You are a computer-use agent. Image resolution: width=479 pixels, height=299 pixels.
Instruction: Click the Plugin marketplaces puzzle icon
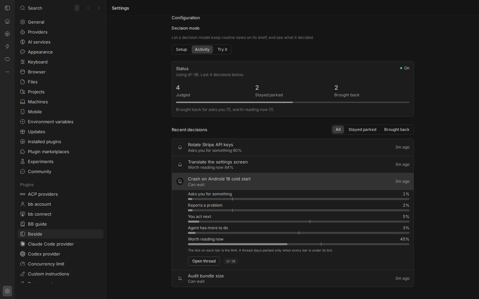point(23,151)
